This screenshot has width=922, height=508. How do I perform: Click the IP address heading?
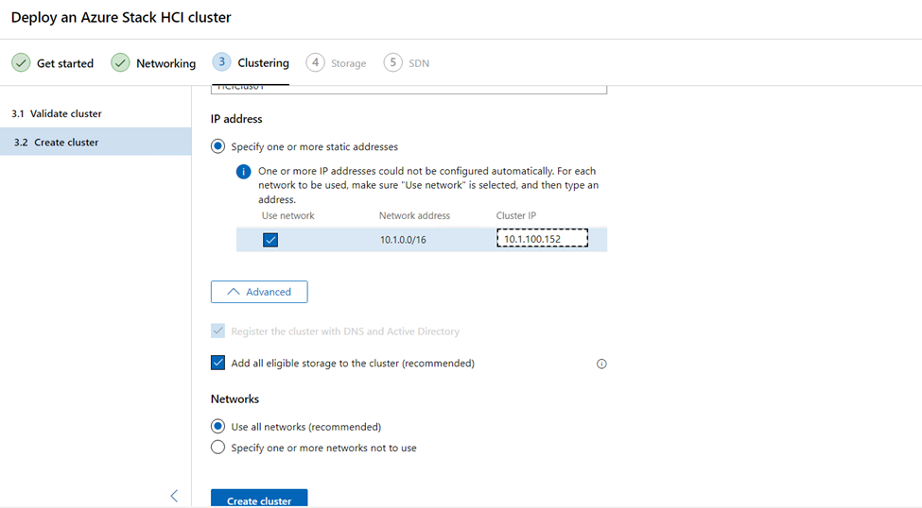click(x=236, y=119)
